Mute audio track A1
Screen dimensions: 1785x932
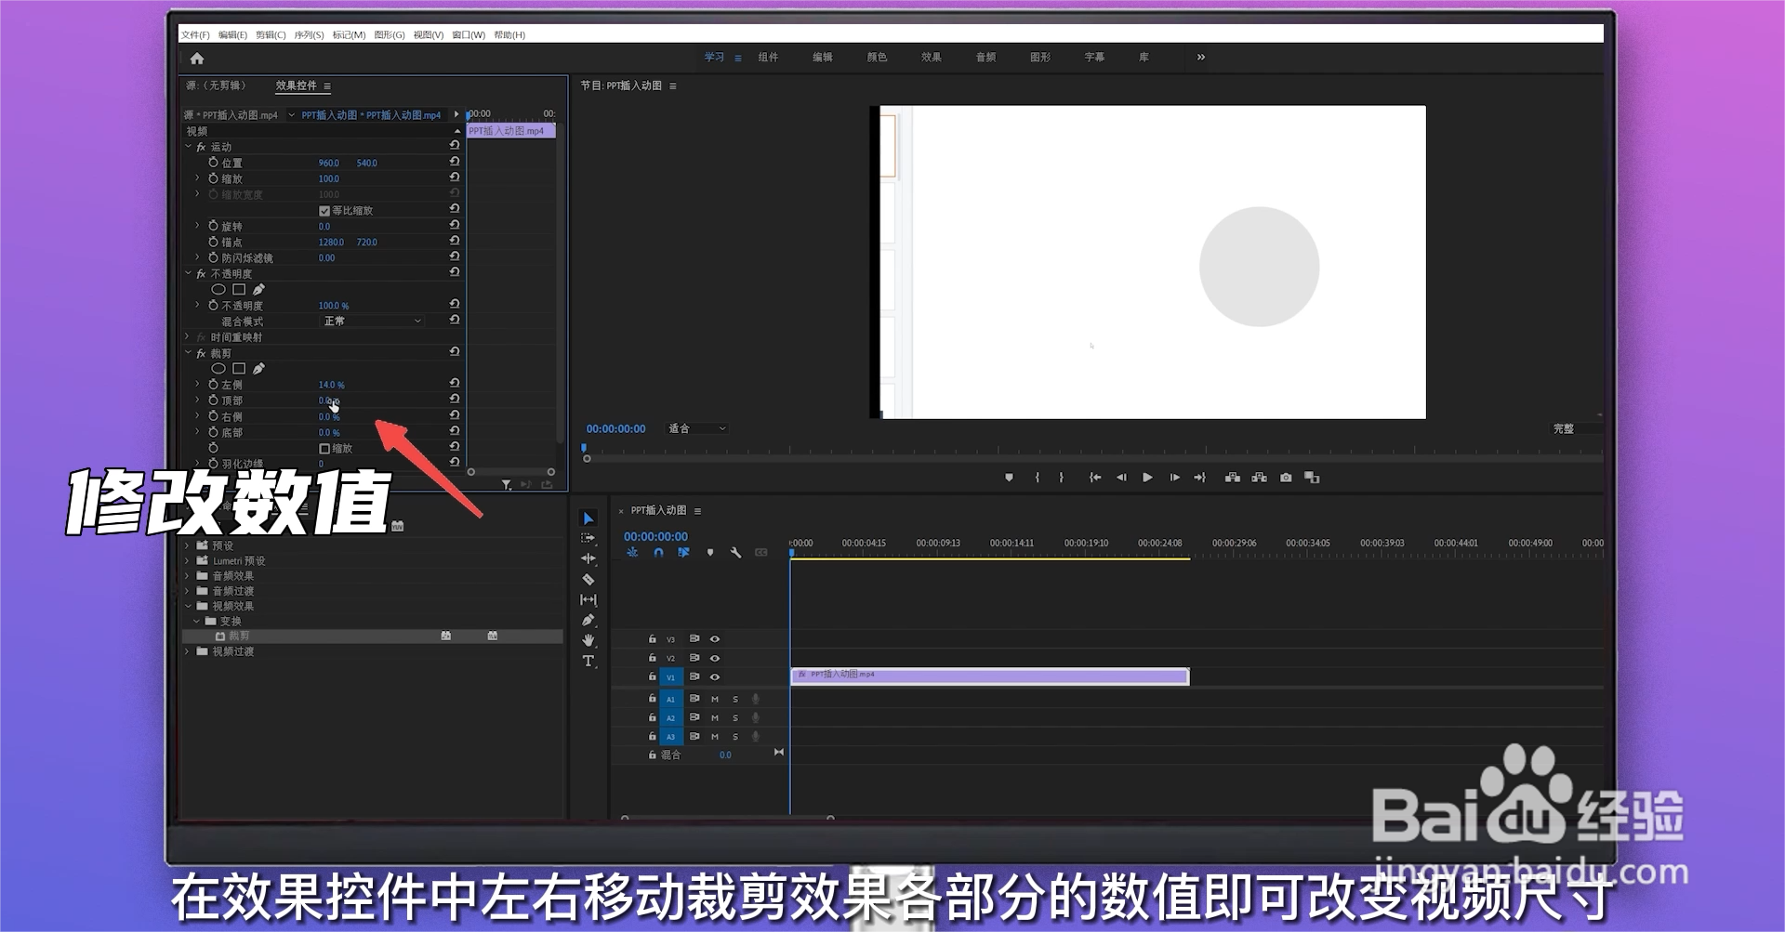pyautogui.click(x=715, y=699)
